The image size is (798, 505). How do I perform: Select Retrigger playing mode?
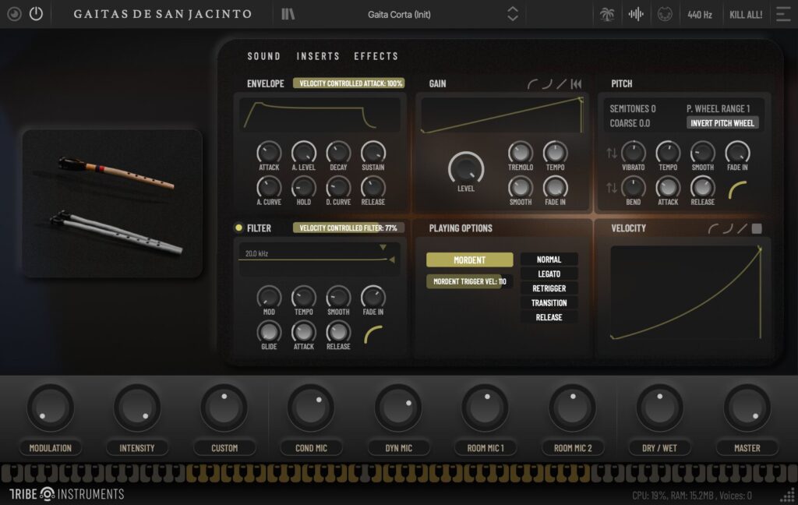tap(549, 288)
